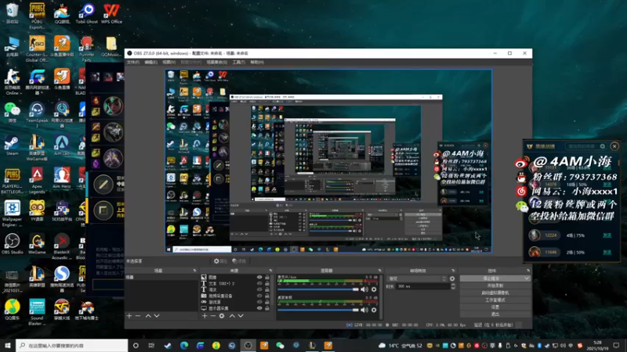
Task: Move scene up with arrow icon
Action: pyautogui.click(x=148, y=316)
